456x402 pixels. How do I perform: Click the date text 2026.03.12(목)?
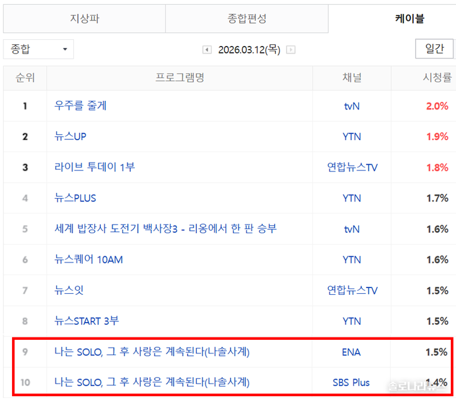[249, 50]
